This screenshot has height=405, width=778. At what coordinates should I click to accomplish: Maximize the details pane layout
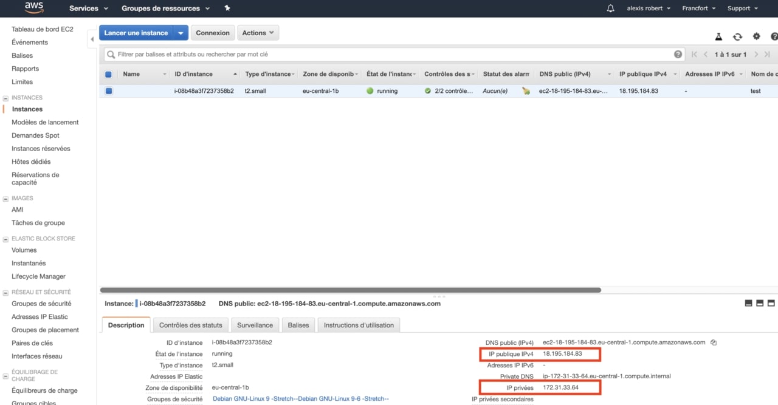click(x=771, y=303)
